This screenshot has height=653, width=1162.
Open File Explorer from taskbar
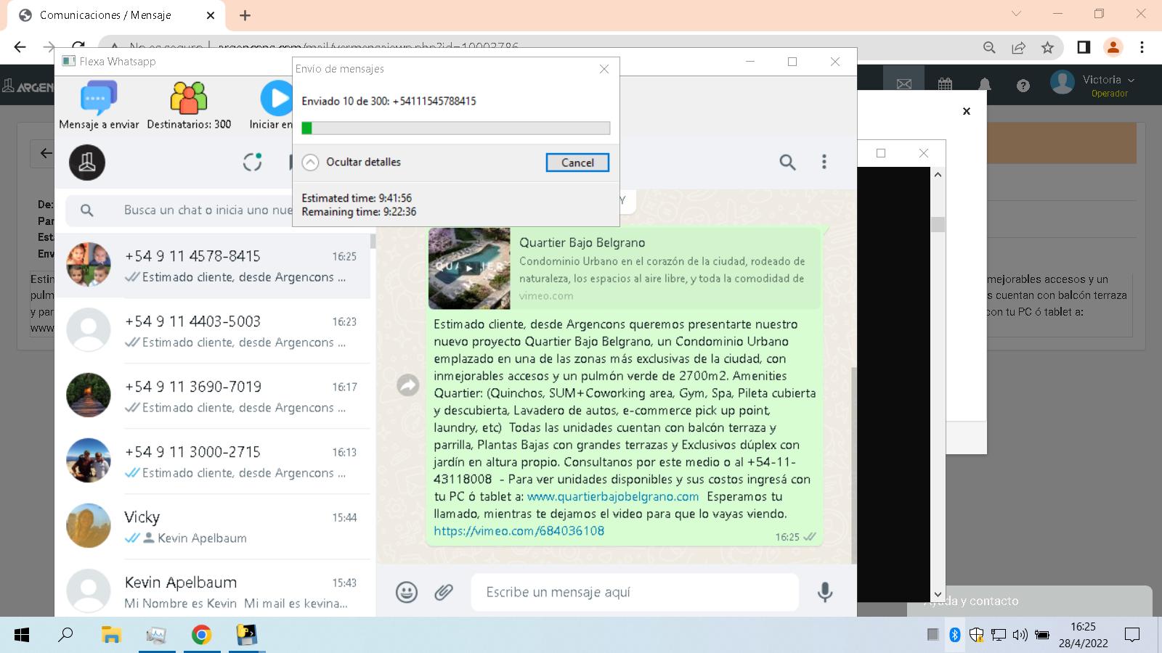pyautogui.click(x=110, y=635)
